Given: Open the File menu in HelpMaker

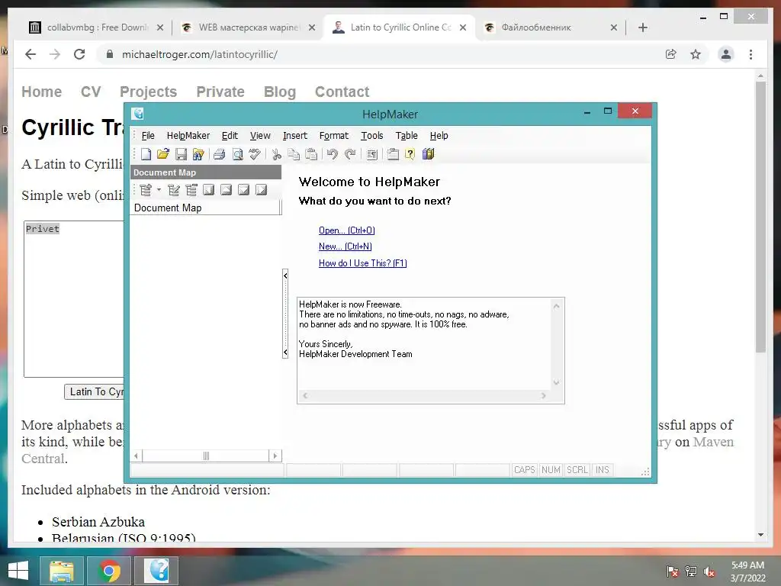Looking at the screenshot, I should tap(148, 136).
